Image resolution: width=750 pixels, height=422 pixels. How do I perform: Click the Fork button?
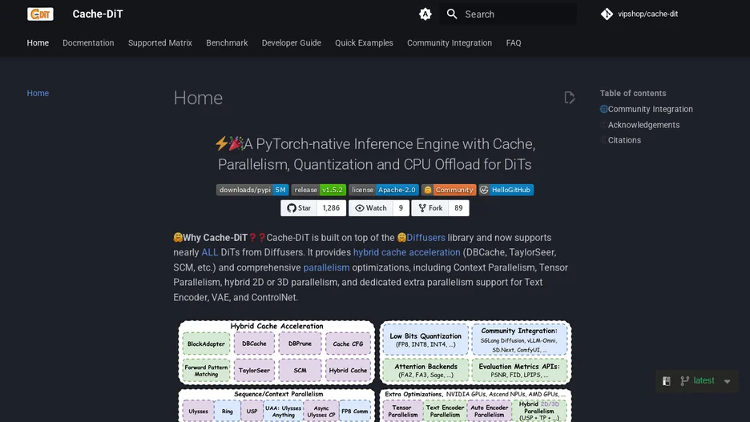430,208
